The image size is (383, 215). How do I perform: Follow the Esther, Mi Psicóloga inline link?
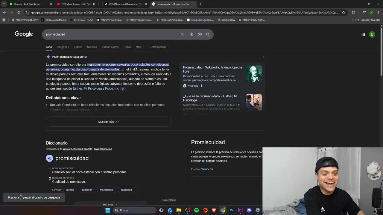pos(87,88)
